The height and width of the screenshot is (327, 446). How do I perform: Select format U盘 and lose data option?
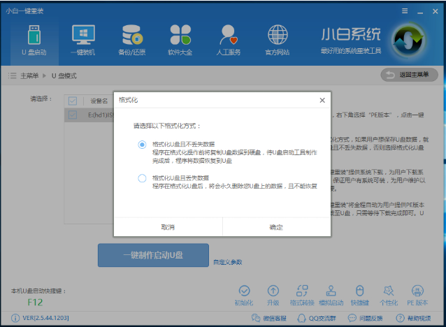tap(142, 178)
